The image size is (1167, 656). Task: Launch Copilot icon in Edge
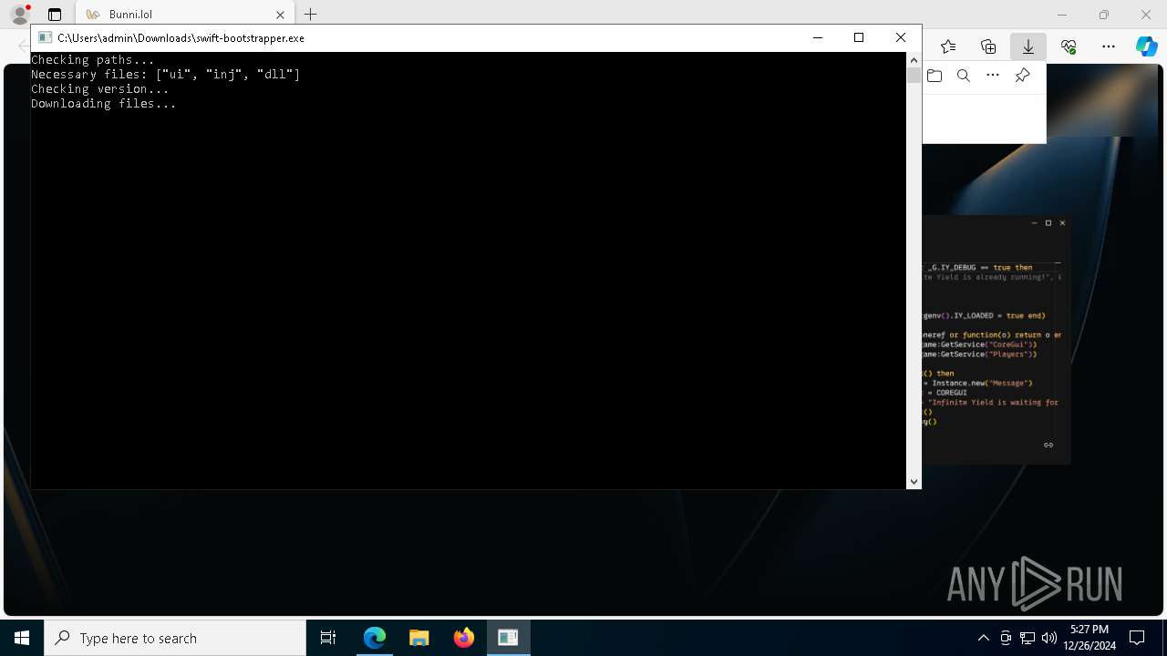[x=1147, y=46]
